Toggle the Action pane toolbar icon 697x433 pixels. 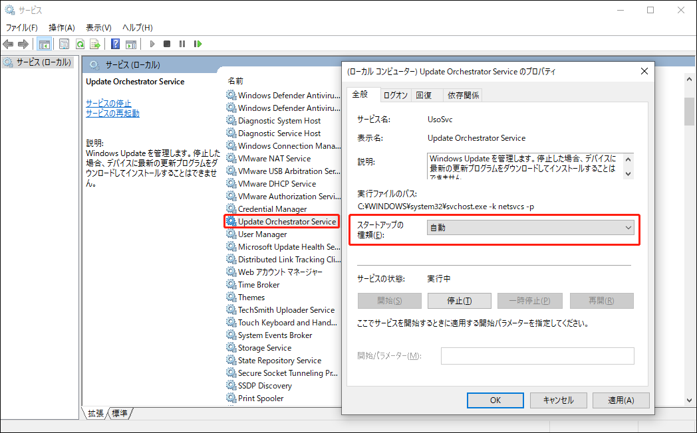click(130, 44)
